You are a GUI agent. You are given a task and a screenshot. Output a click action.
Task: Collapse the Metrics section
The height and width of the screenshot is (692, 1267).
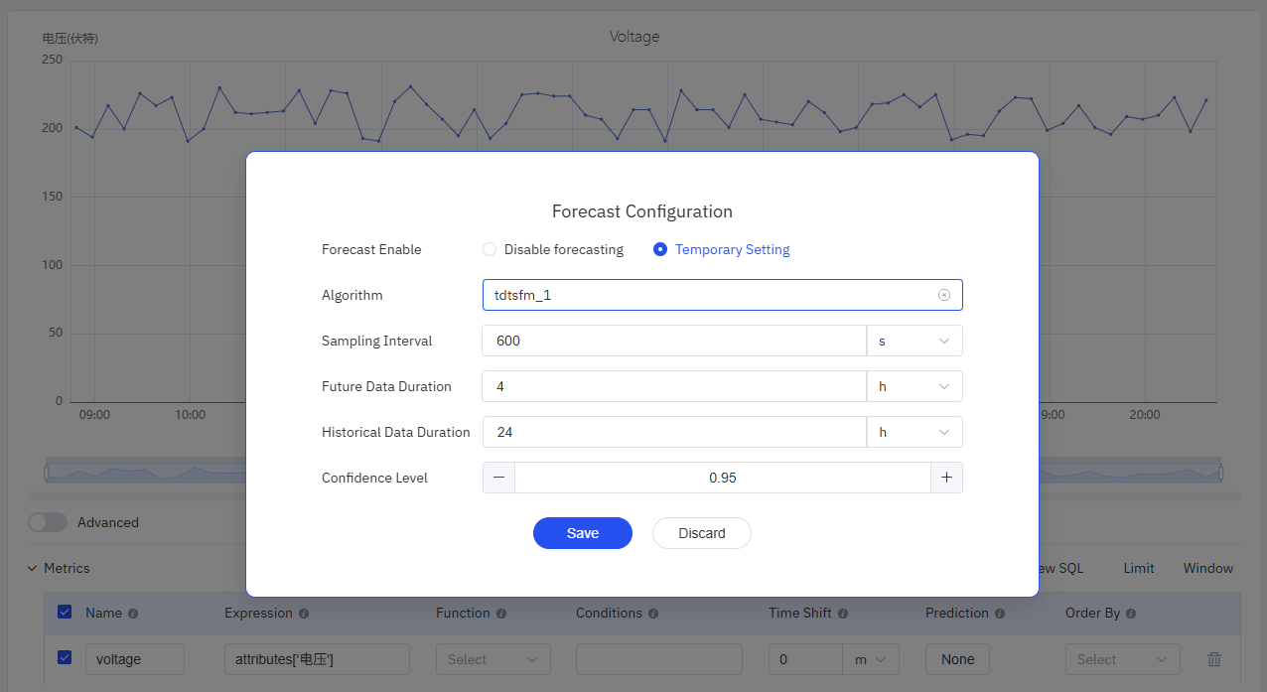pos(32,569)
